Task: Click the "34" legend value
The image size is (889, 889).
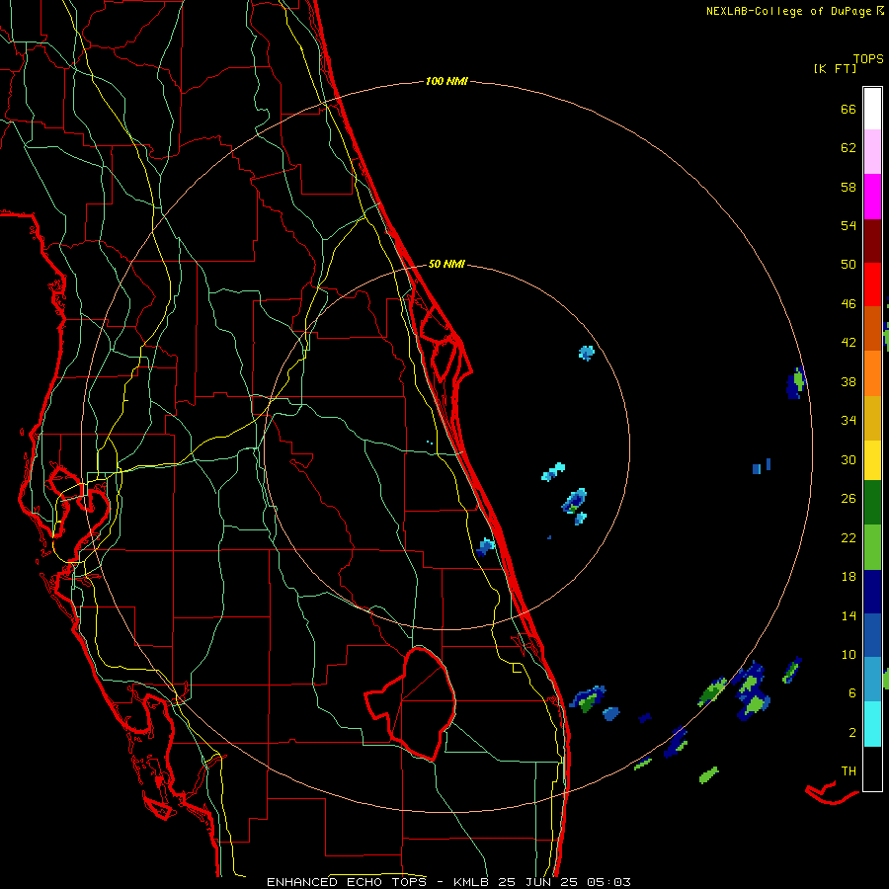Action: coord(849,421)
